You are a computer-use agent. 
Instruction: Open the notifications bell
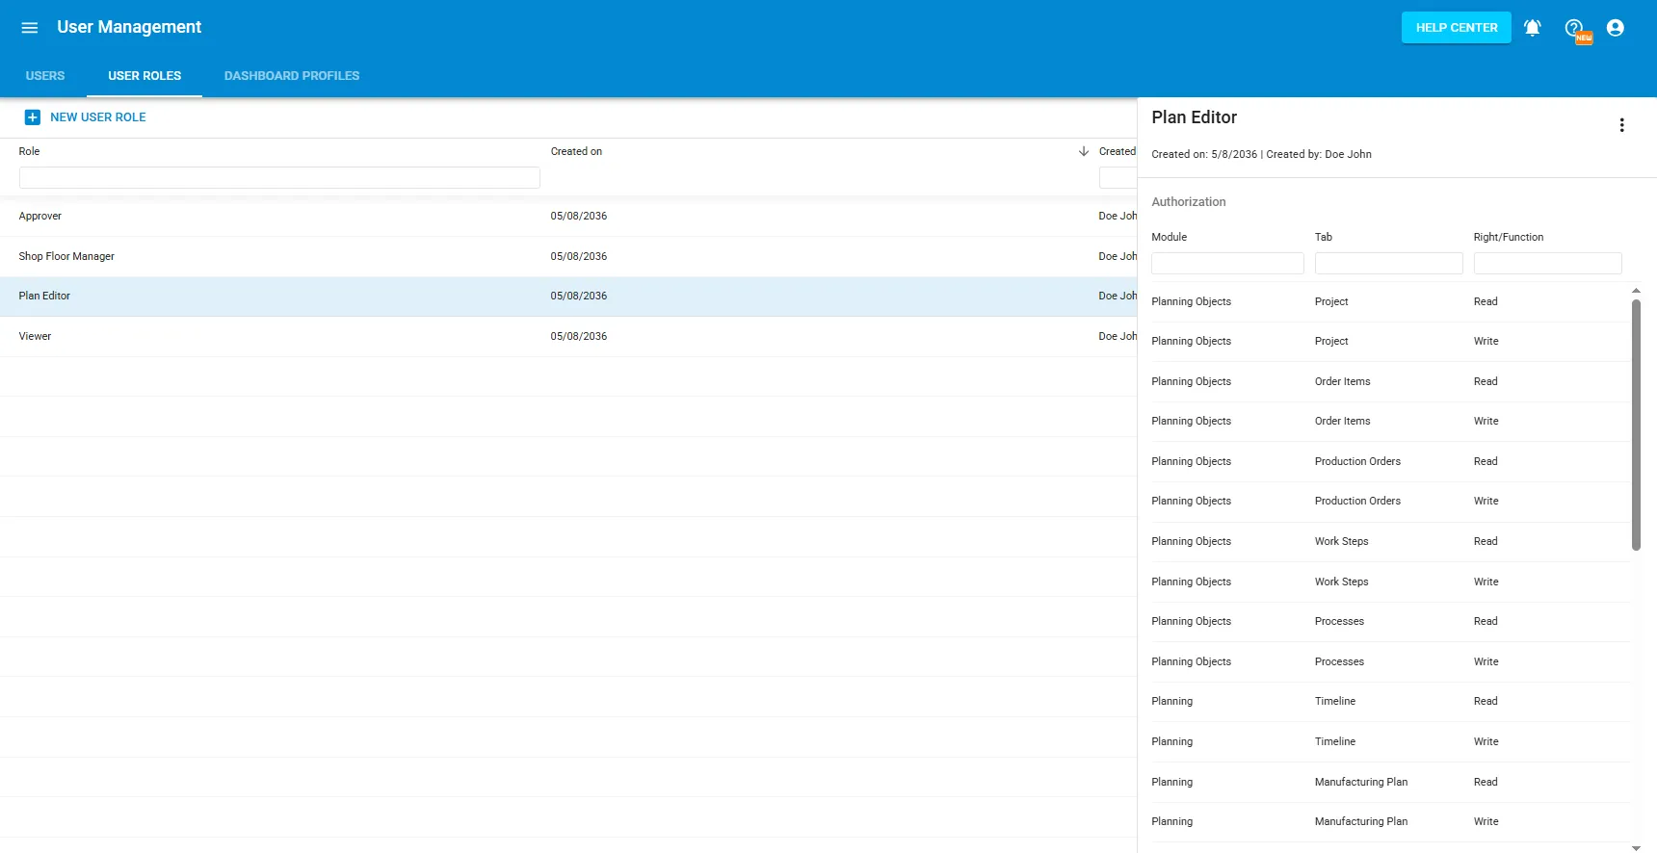[1532, 28]
